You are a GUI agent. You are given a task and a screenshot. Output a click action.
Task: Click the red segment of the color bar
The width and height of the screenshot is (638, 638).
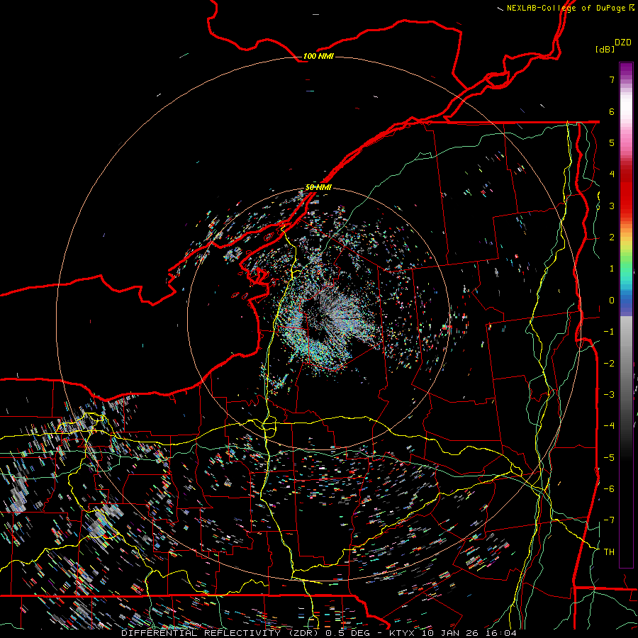[626, 189]
